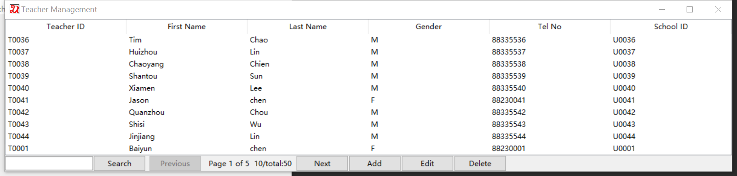
Task: Click last name Chien
Action: (x=259, y=64)
